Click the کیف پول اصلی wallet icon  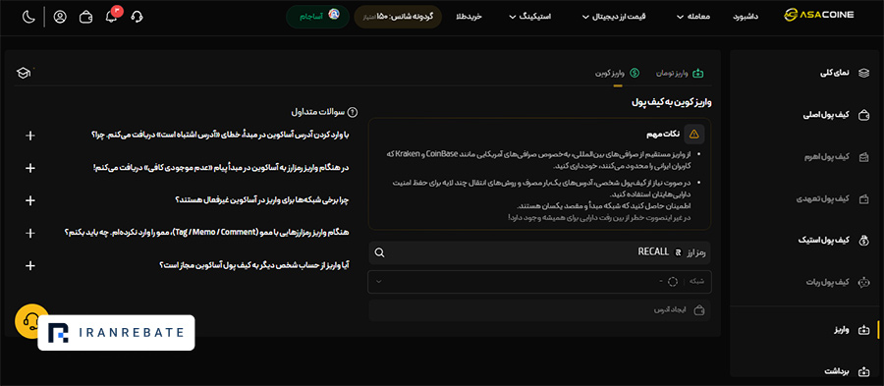863,115
